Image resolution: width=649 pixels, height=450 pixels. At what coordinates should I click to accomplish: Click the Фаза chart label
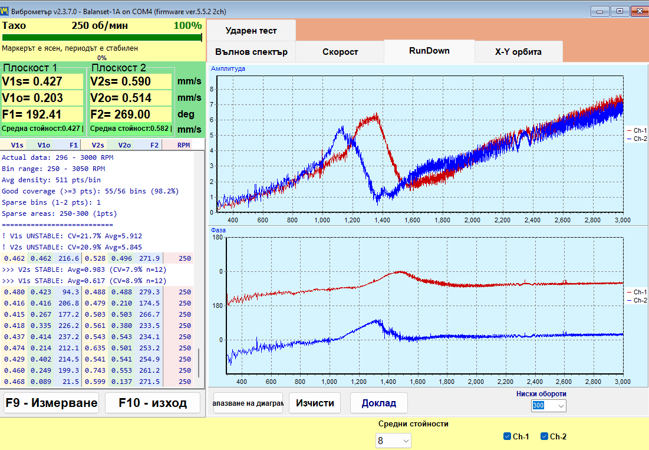(x=218, y=230)
